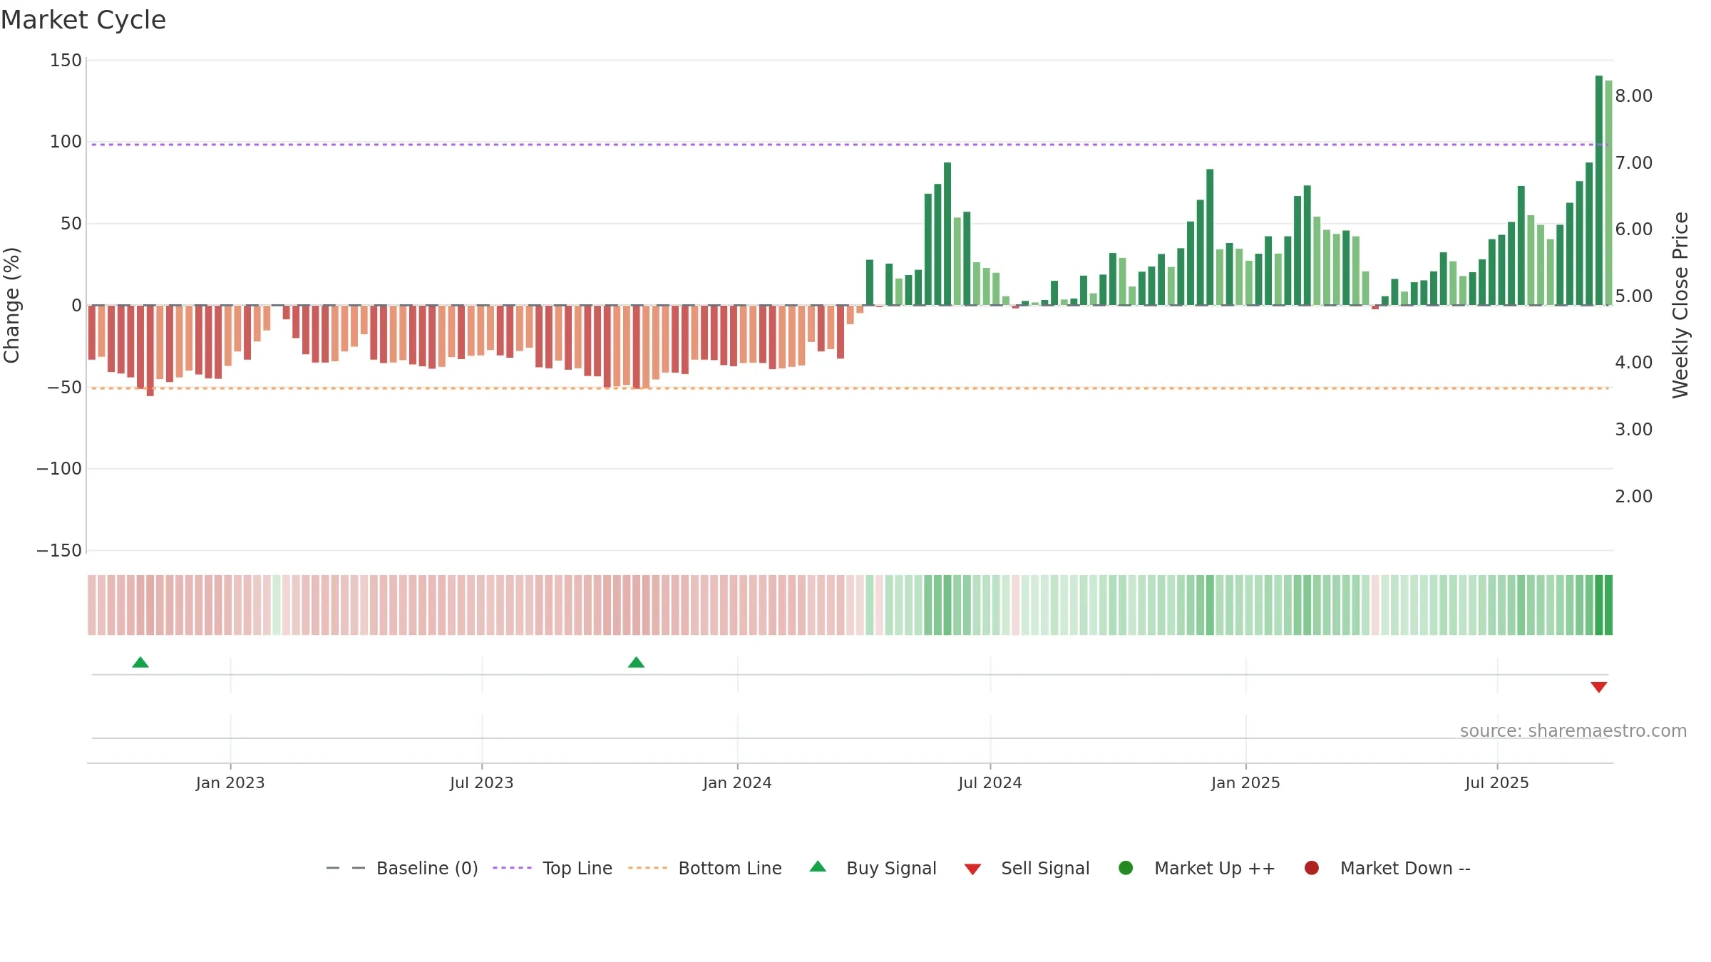Click the Buy Signal legend entry
The width and height of the screenshot is (1711, 962).
[873, 868]
